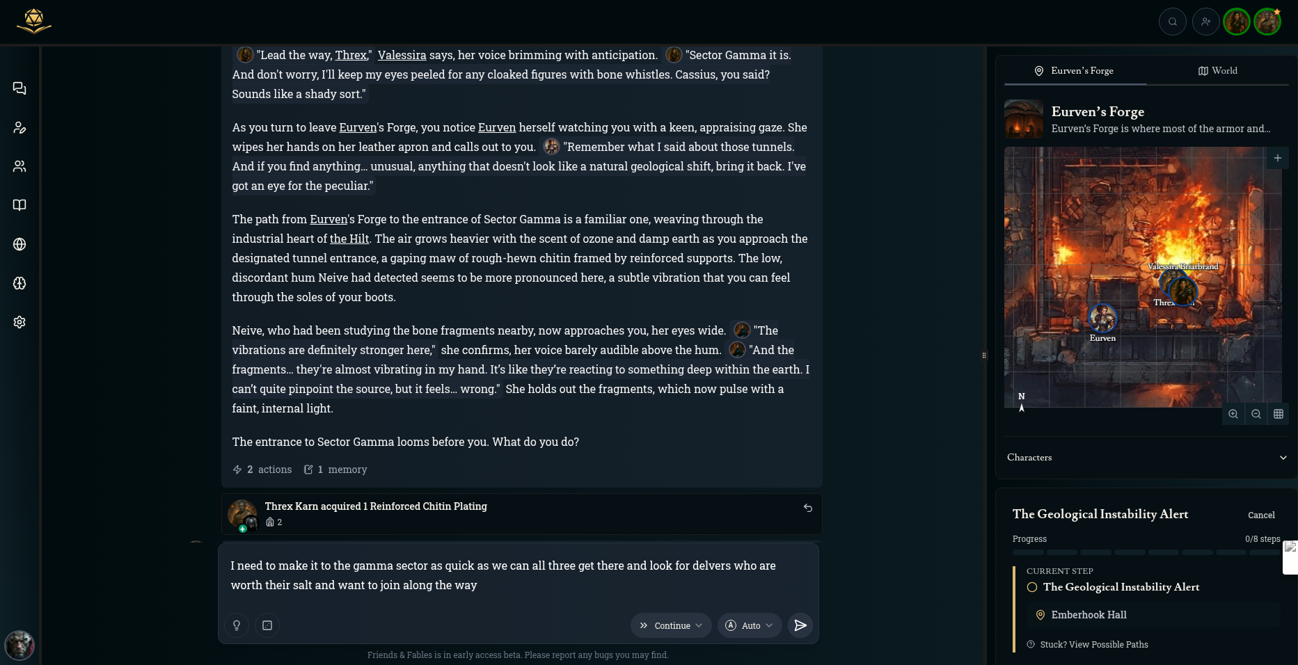Viewport: 1298px width, 665px height.
Task: Zoom in on the map
Action: 1233,414
